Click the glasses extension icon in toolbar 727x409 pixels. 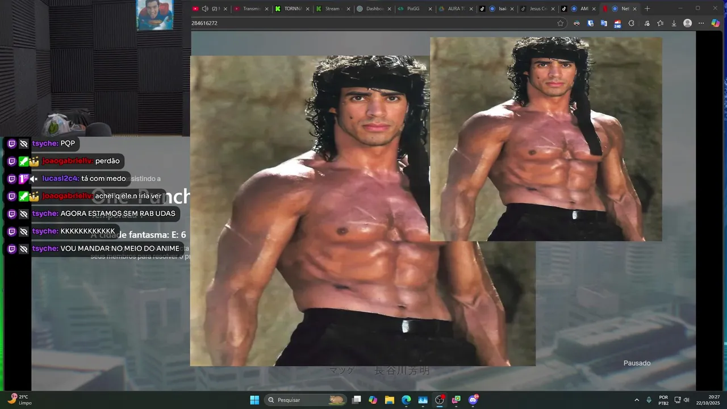[576, 23]
